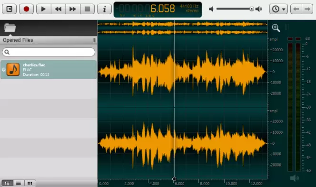Go back with the left arrow button
The height and width of the screenshot is (187, 316).
[x=296, y=9]
